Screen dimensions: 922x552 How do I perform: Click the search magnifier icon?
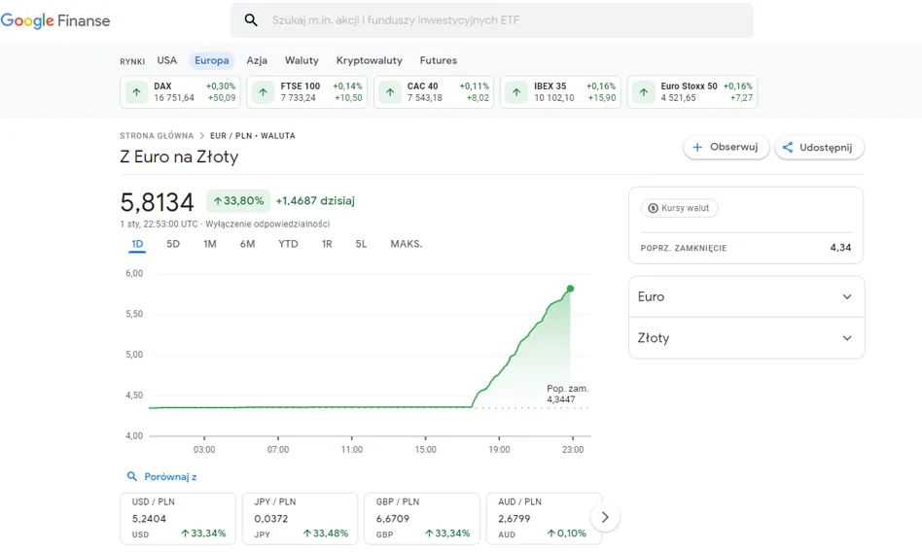pos(251,20)
